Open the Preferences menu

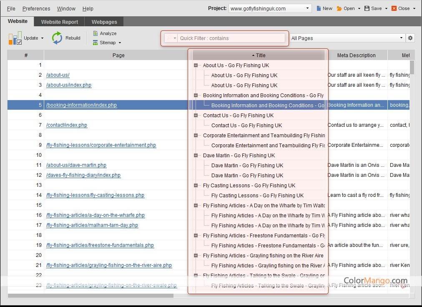click(36, 8)
